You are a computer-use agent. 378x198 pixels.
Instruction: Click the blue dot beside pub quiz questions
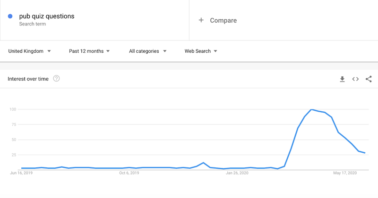click(10, 16)
